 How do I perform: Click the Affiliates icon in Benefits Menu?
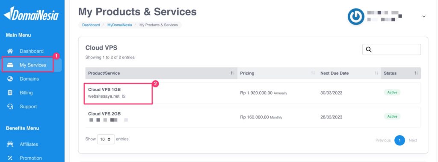click(x=10, y=144)
